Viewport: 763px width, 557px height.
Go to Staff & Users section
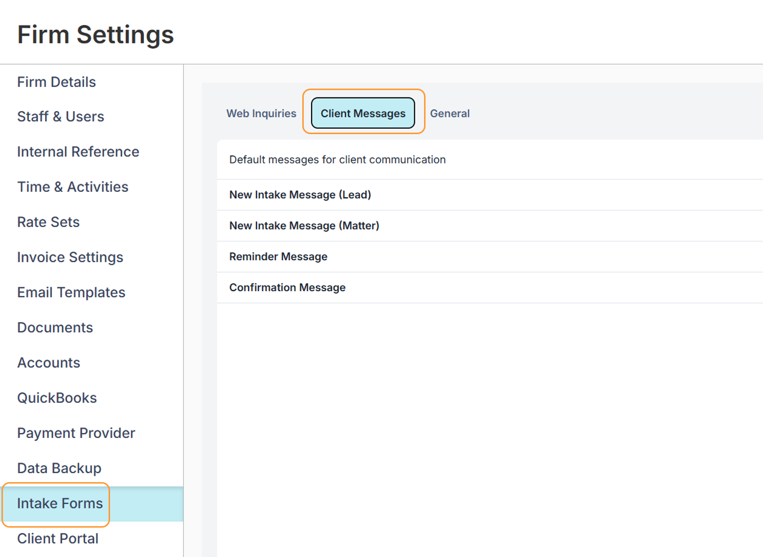61,116
